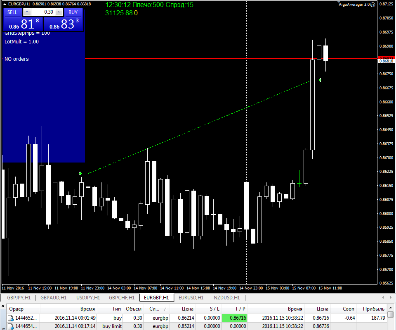Increase the lot volume with the up arrow

click(59, 12)
